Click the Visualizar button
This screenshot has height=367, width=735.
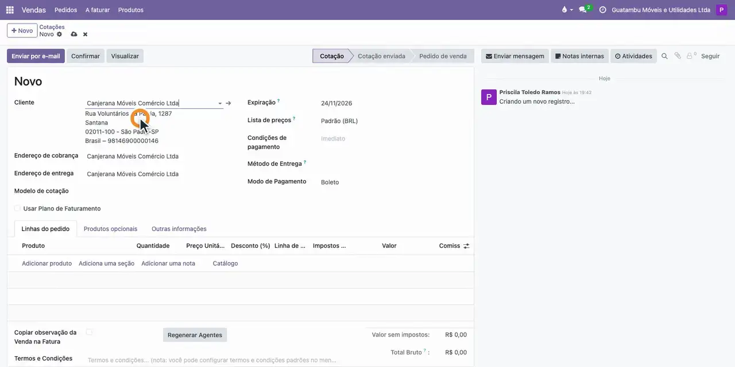[x=125, y=56]
